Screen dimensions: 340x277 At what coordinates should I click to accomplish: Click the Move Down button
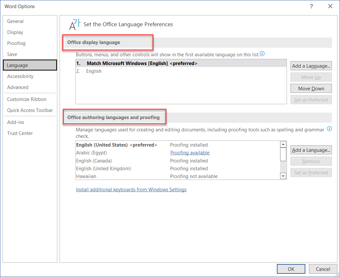[311, 88]
